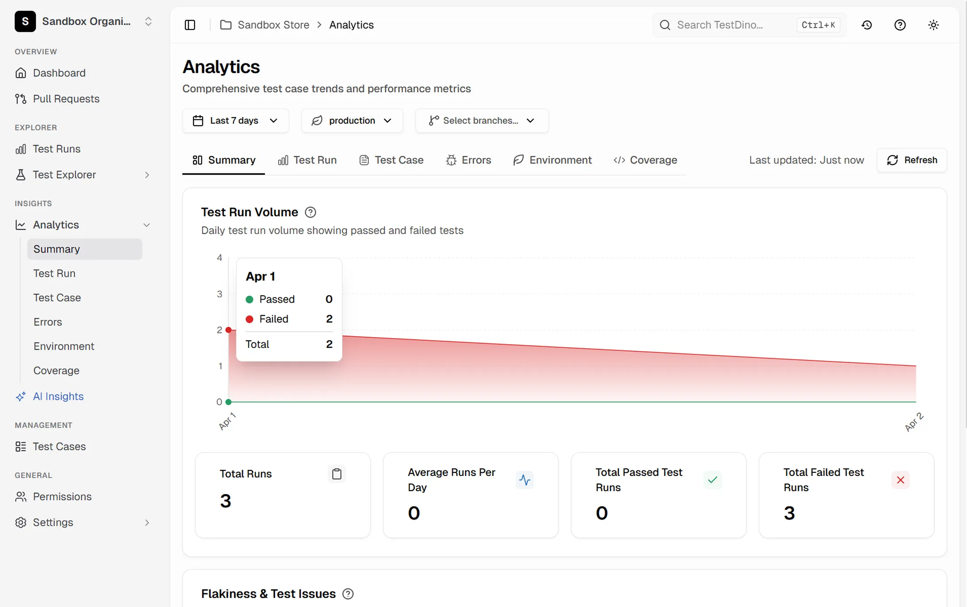Click the green Passed data point on Apr 1
The width and height of the screenshot is (967, 607).
pos(228,402)
